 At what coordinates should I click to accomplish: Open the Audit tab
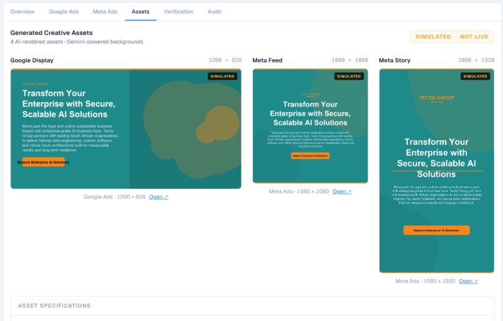pyautogui.click(x=214, y=12)
